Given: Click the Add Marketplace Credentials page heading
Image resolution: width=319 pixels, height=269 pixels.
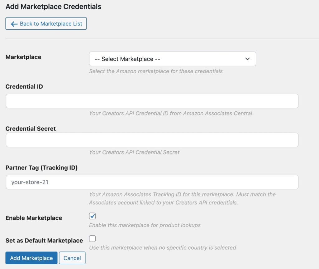Looking at the screenshot, I should tap(53, 7).
